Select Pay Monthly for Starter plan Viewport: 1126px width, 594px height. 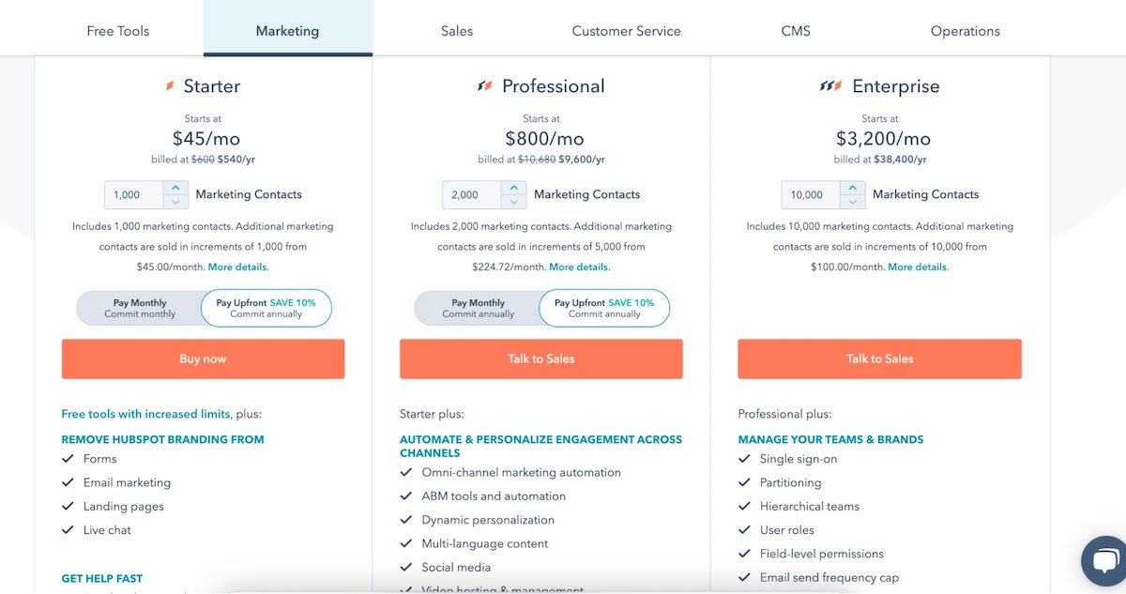point(140,309)
